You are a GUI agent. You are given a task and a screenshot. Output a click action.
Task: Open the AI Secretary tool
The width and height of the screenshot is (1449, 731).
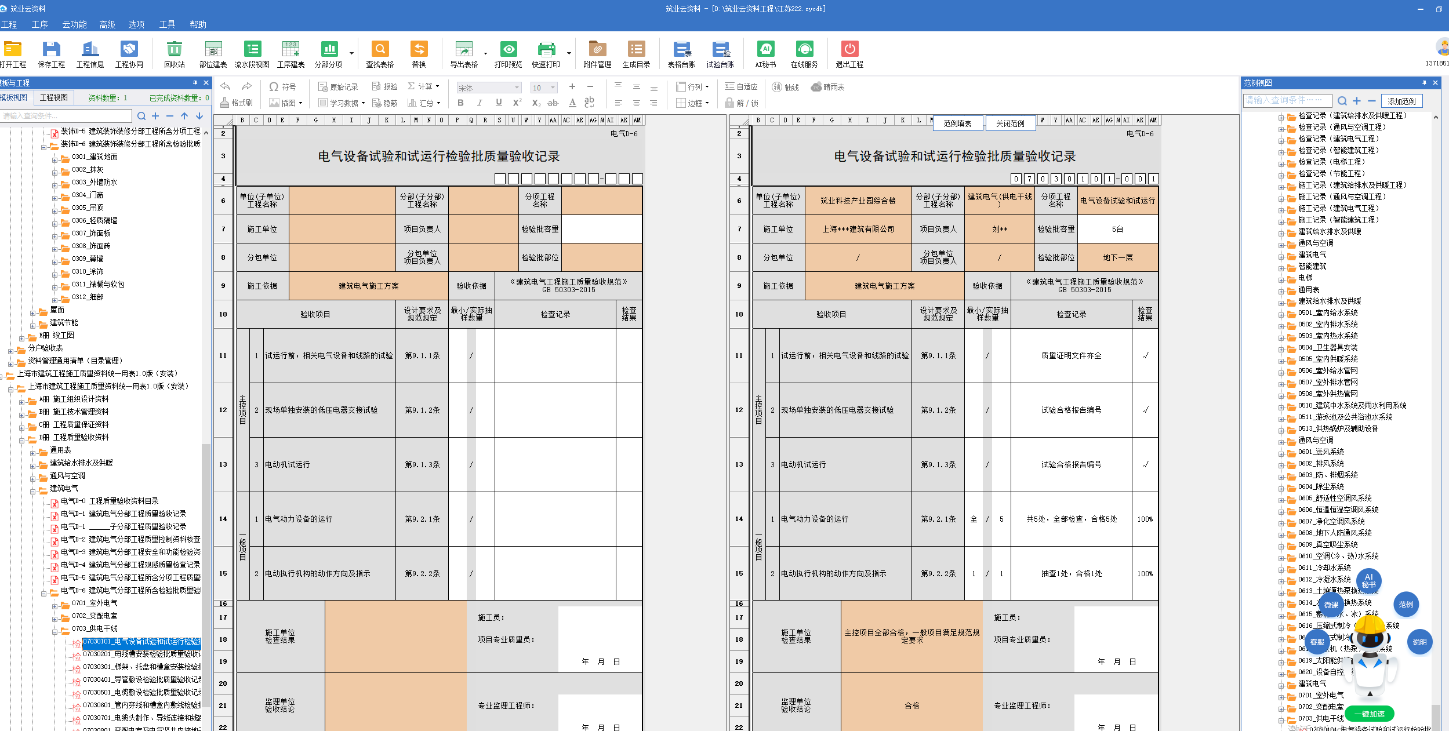pos(765,49)
